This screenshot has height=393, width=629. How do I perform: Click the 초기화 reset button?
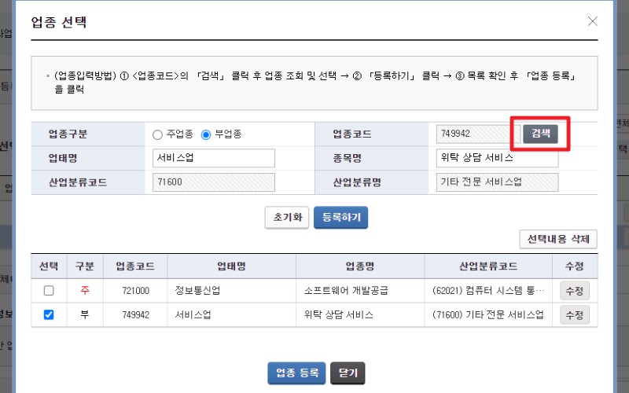287,218
